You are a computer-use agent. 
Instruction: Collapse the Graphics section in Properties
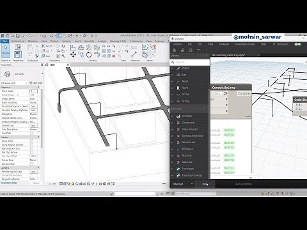click(39, 88)
